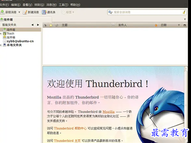Click the thread column header icon
This screenshot has width=191, height=143.
click(45, 25)
